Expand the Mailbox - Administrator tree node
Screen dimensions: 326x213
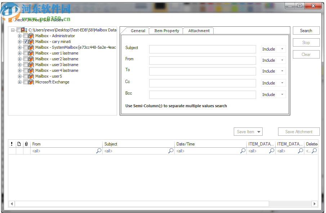19,36
